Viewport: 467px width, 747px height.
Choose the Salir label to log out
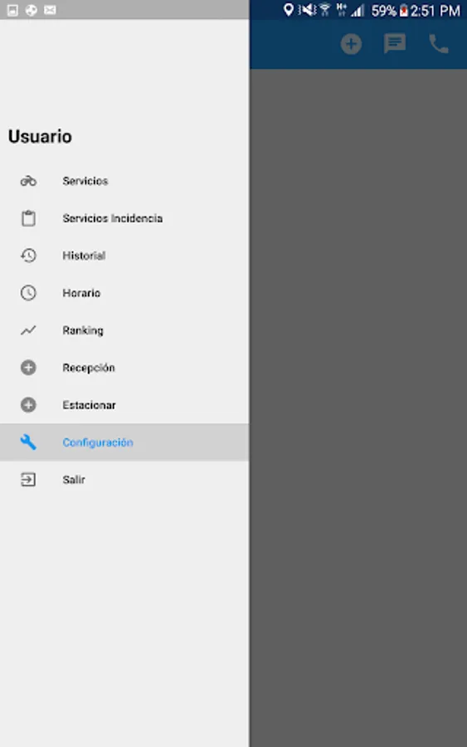74,480
